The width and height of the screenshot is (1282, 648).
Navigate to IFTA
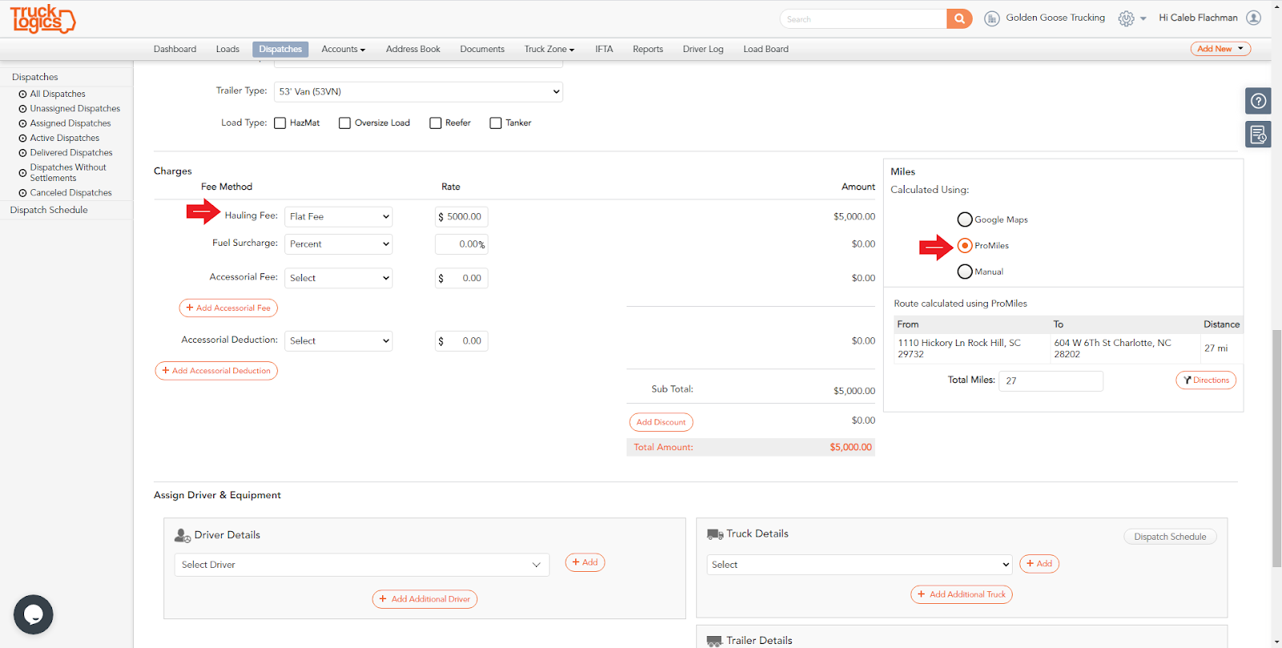[x=604, y=50]
